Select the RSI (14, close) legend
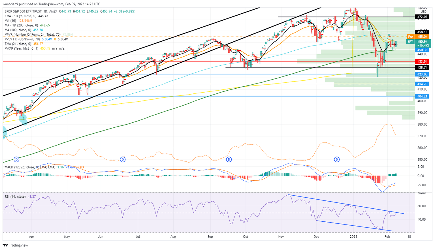The height and width of the screenshot is (250, 435). tap(15, 196)
